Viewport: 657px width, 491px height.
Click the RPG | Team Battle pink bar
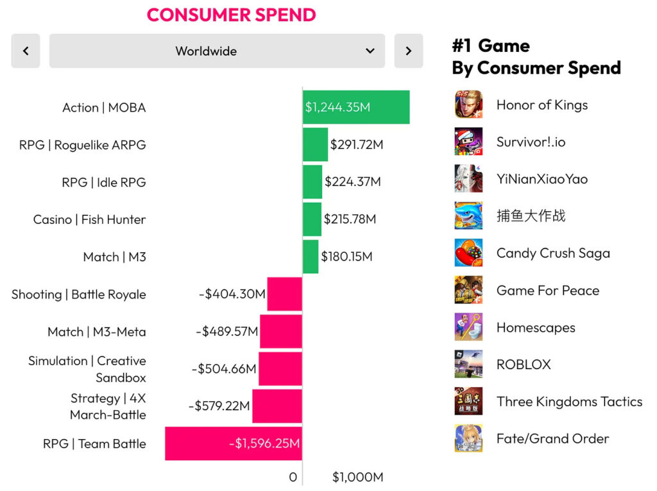point(234,444)
